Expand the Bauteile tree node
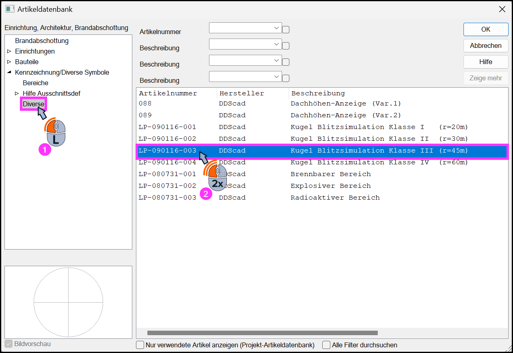Screen dimensions: 513x353 9,62
